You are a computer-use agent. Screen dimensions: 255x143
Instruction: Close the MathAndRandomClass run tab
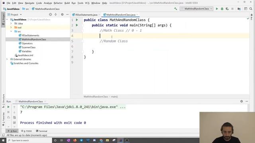(x=45, y=102)
